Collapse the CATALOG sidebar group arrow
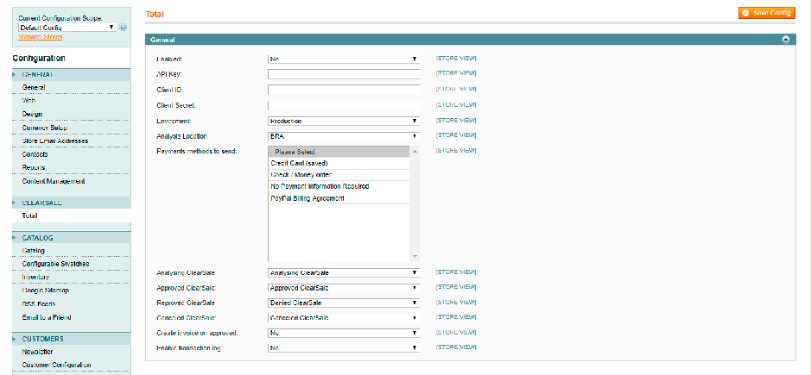811x375 pixels. click(15, 237)
